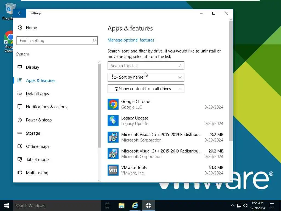Click the main pane scrollbar down arrow
Image resolution: width=281 pixels, height=211 pixels.
231,181
